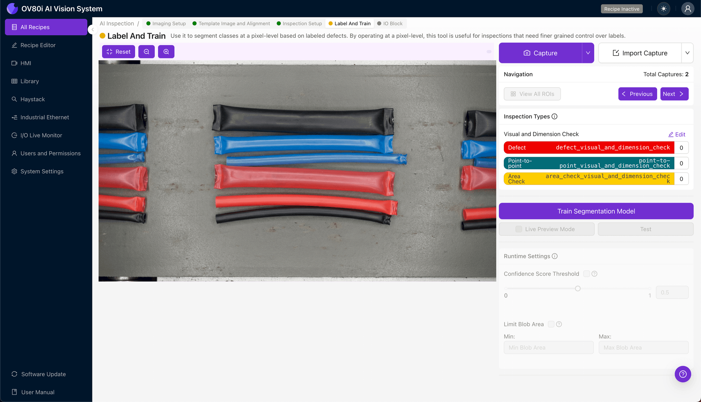Collapse the left sidebar panel
Image resolution: width=701 pixels, height=402 pixels.
tap(92, 29)
